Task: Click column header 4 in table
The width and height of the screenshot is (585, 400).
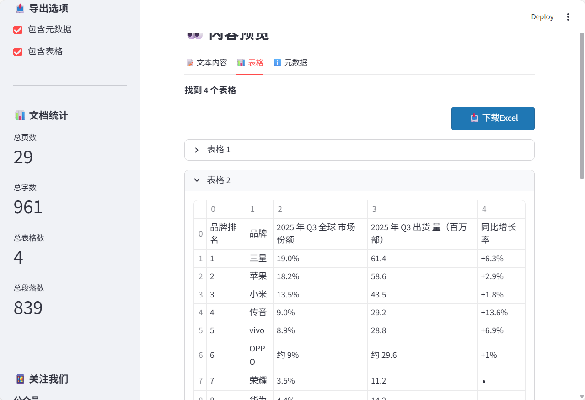Action: pos(501,209)
